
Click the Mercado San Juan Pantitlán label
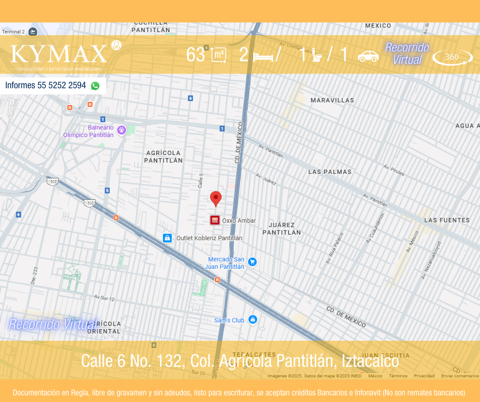coord(225,263)
